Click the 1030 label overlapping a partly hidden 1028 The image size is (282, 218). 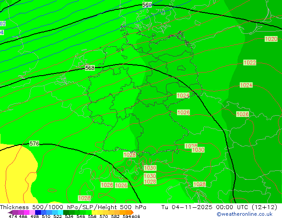[198, 149]
